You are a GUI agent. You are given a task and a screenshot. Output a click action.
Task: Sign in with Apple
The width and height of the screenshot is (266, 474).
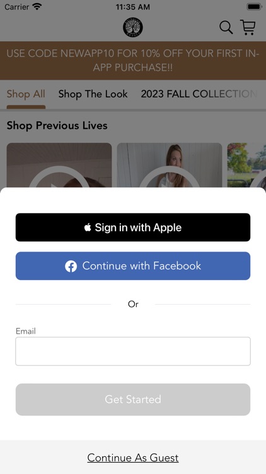[x=133, y=228]
